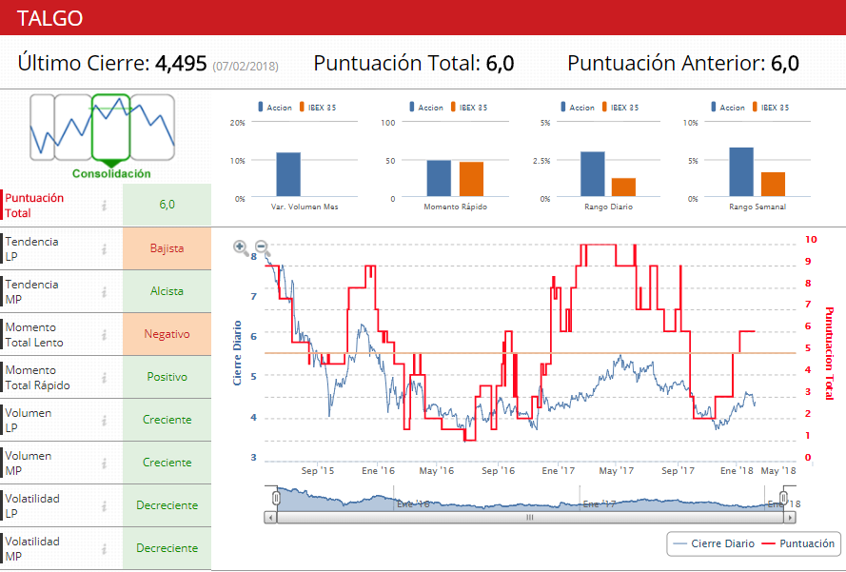Click the Bajista value for Tendencia LP

167,249
